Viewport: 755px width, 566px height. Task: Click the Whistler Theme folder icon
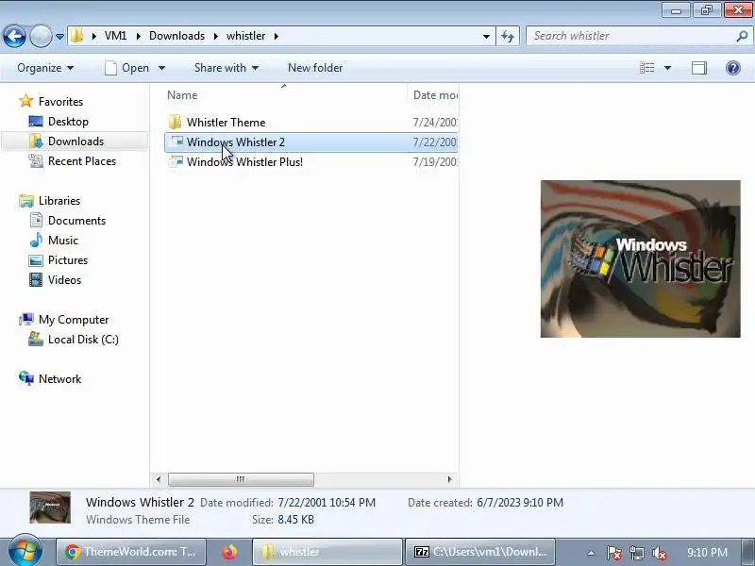click(x=175, y=123)
